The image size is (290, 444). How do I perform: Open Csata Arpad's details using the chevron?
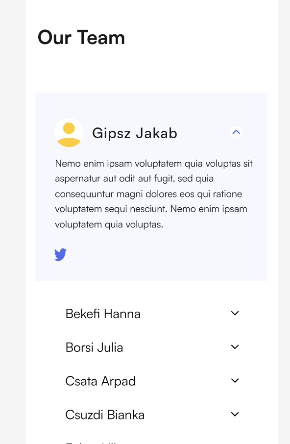pos(235,380)
